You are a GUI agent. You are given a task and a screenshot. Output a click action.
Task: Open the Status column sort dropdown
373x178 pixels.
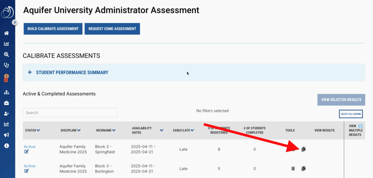[38, 130]
